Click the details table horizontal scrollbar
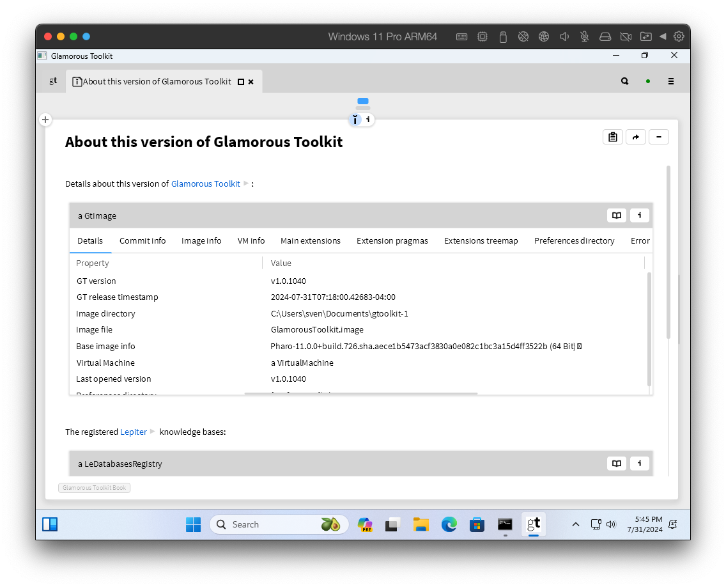This screenshot has width=726, height=587. point(360,393)
